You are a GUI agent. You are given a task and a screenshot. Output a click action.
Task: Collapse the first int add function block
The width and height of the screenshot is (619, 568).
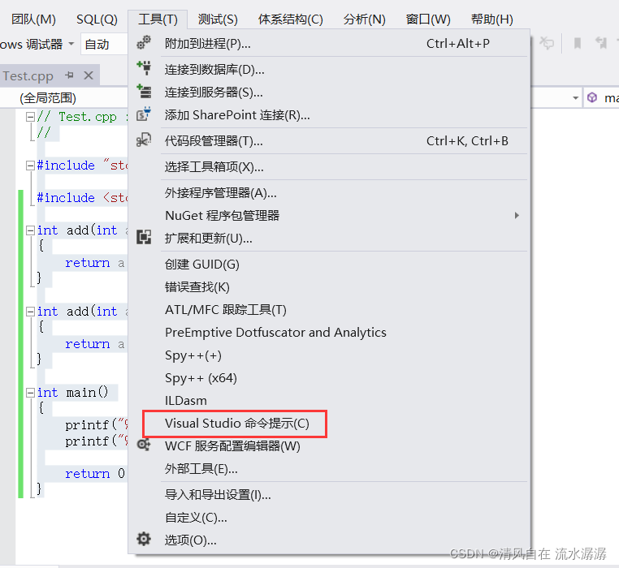30,230
